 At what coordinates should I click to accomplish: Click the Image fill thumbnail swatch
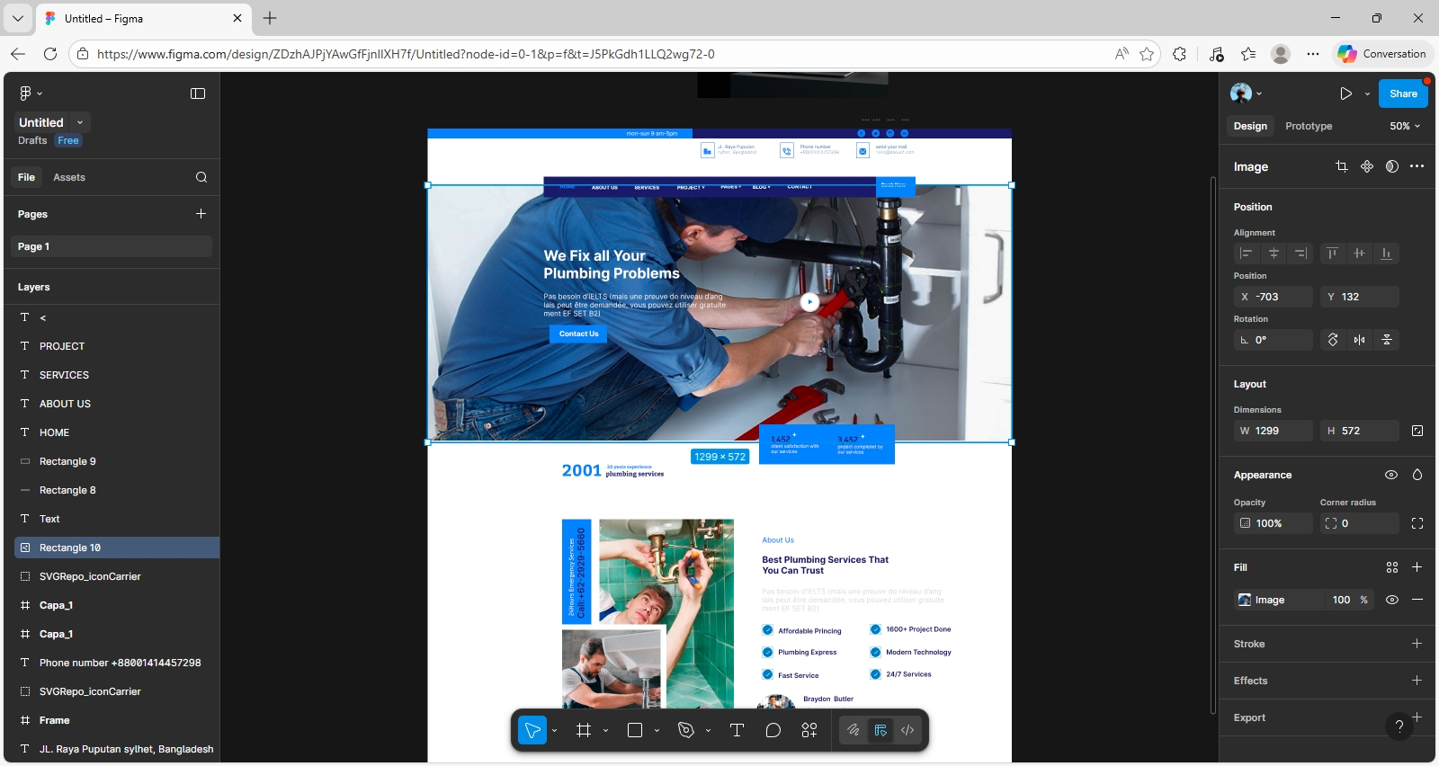(x=1245, y=600)
